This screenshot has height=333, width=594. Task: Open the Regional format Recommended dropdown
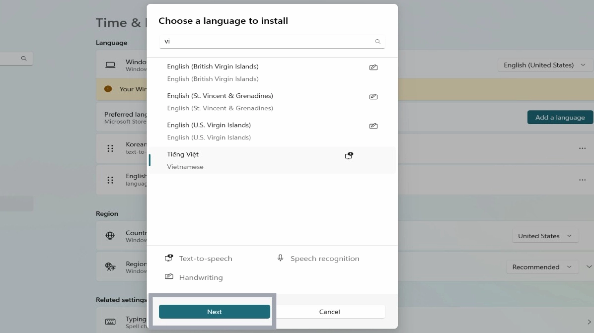tap(542, 267)
